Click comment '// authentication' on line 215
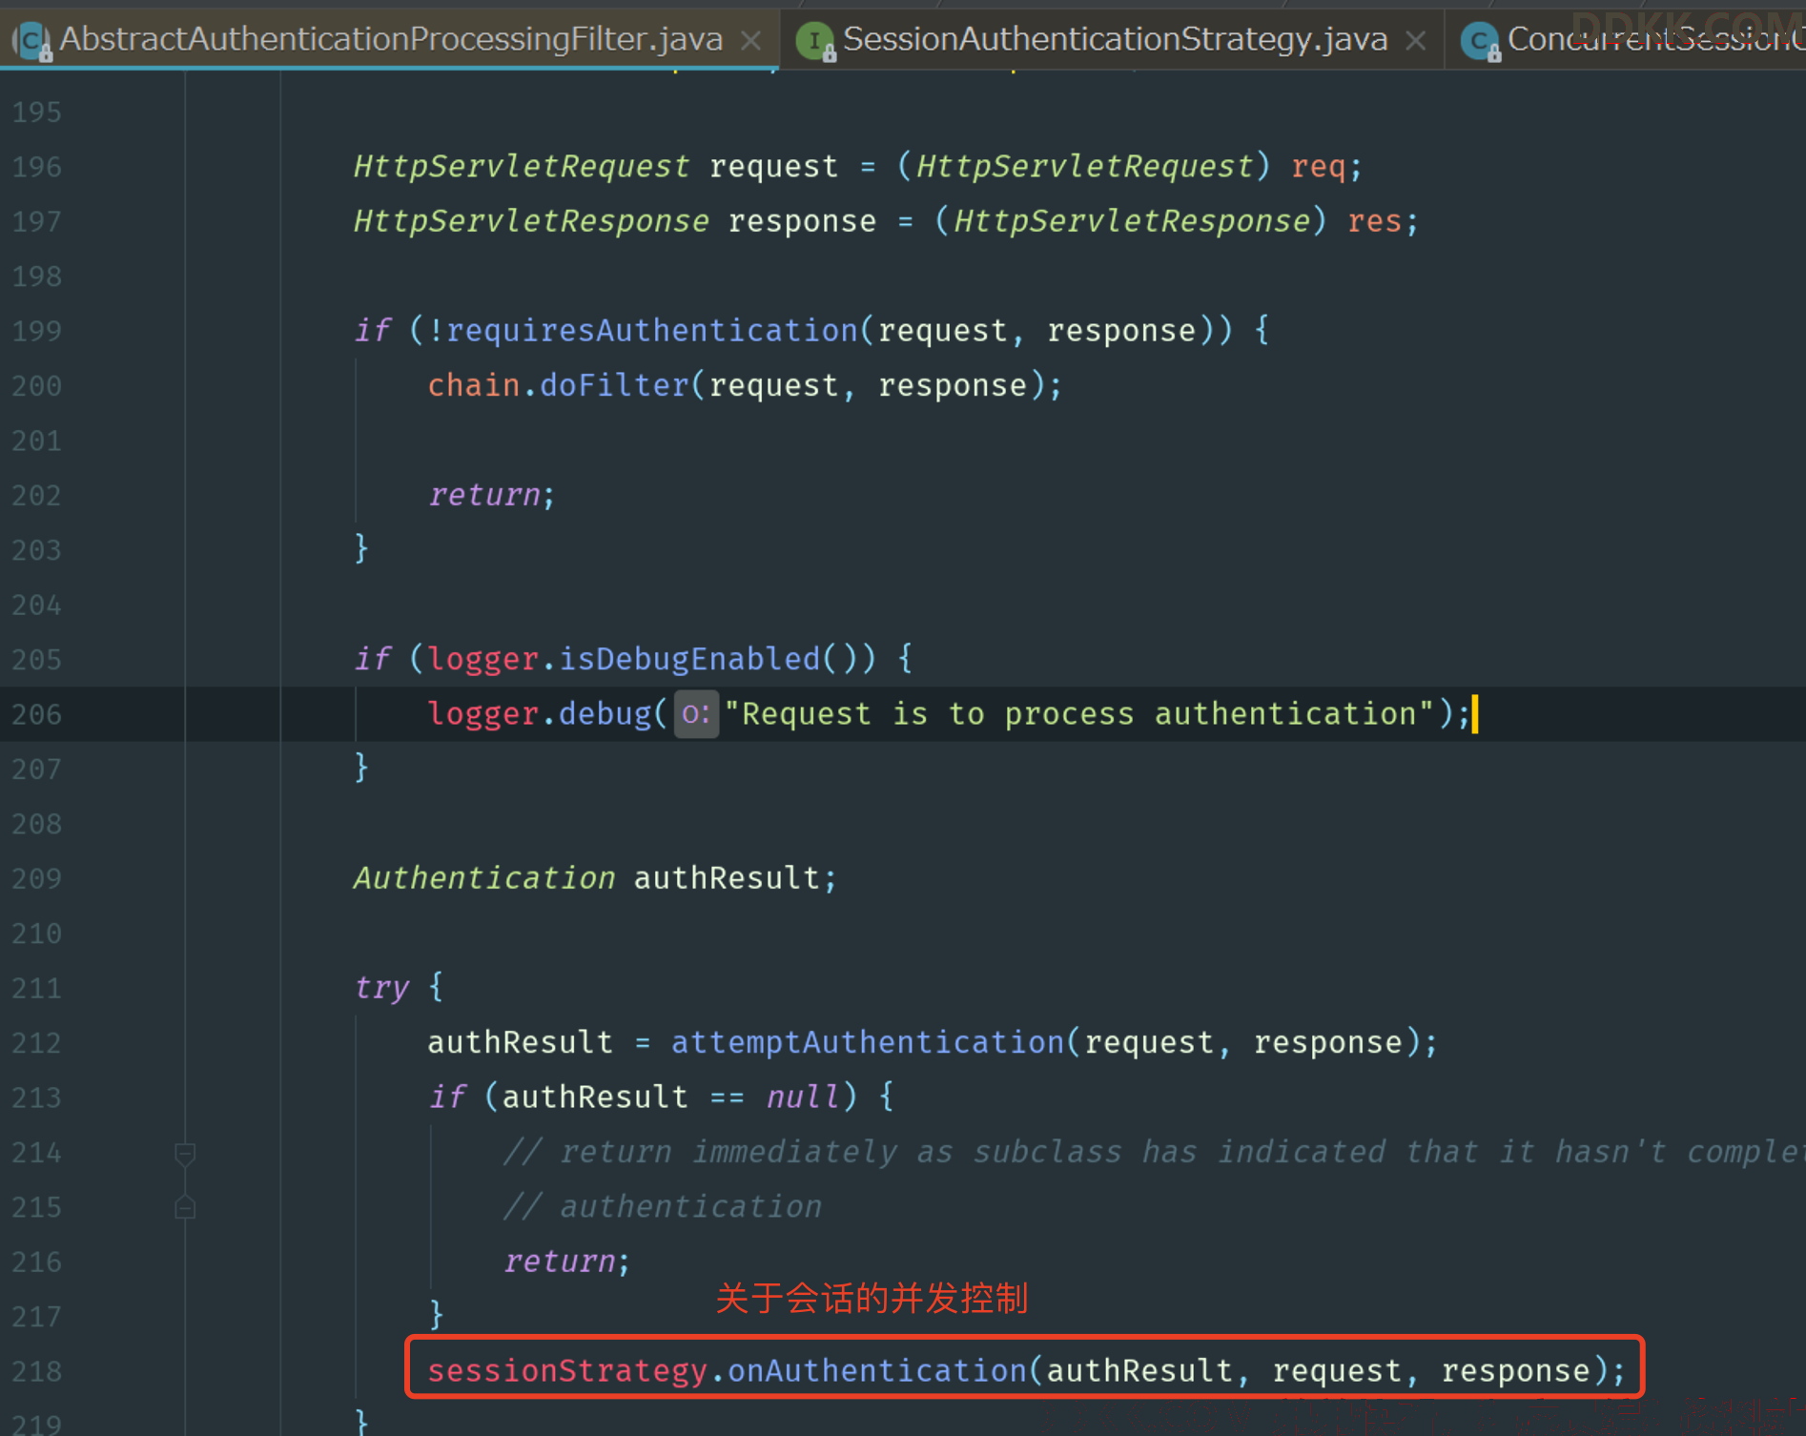The image size is (1806, 1436). point(662,1207)
